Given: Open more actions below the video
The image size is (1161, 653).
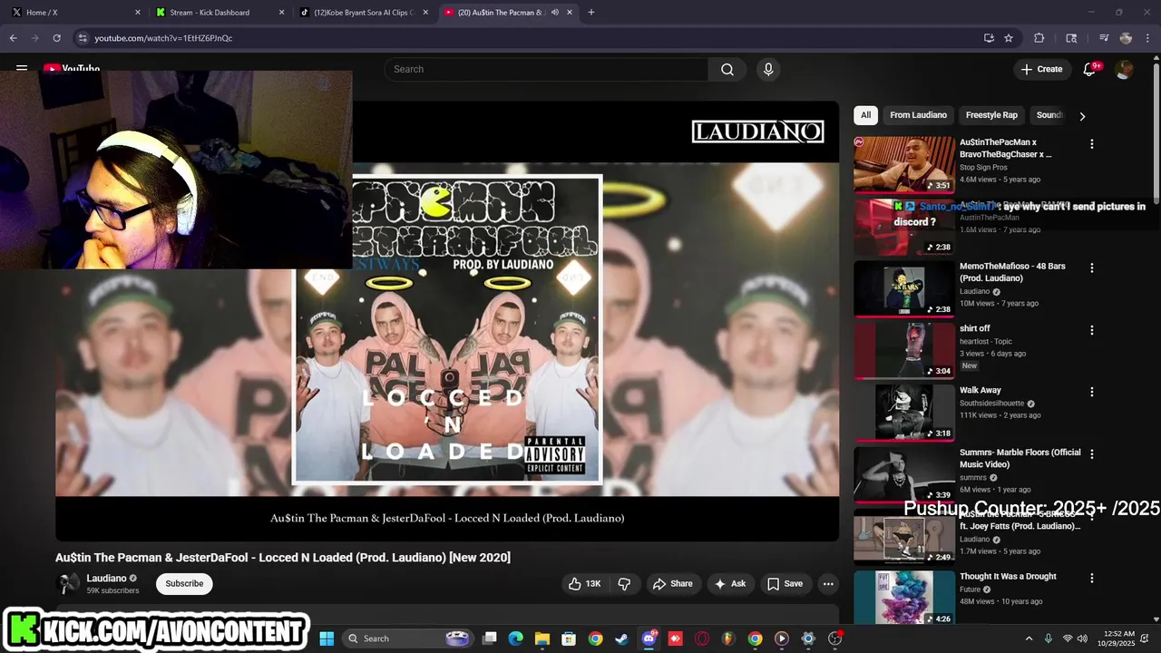Looking at the screenshot, I should [828, 584].
